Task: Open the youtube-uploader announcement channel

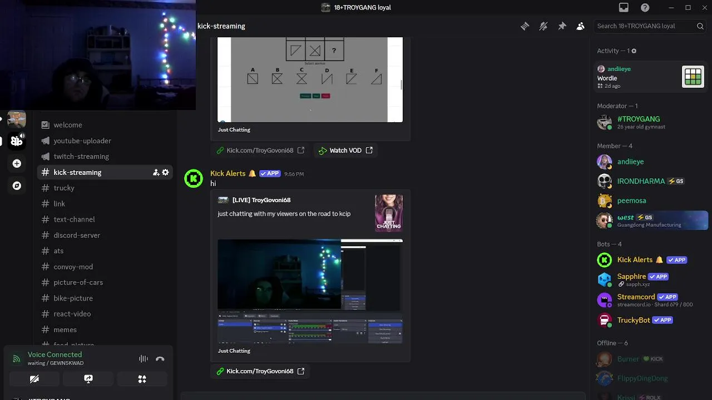Action: click(x=105, y=141)
